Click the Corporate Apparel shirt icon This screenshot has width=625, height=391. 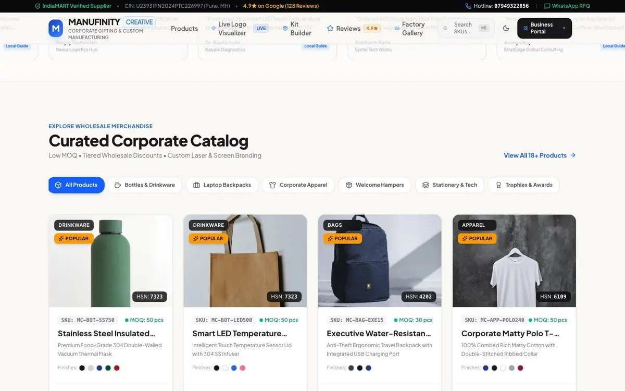point(272,185)
